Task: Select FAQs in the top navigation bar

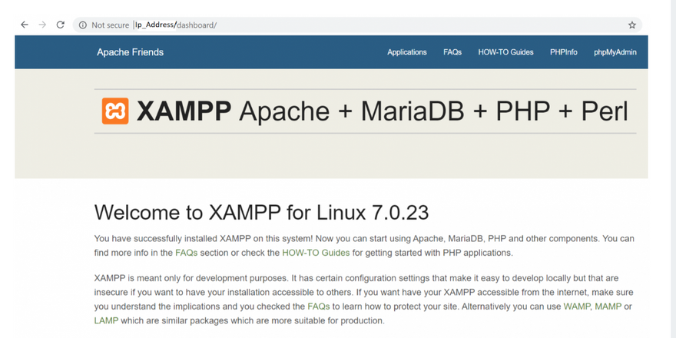Action: click(452, 52)
